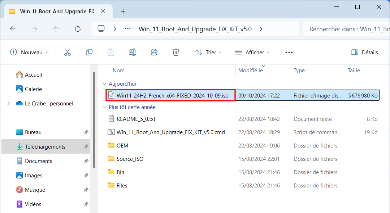390x213 pixels.
Task: Expand Le Crabe : personnel tree node
Action: 8,103
